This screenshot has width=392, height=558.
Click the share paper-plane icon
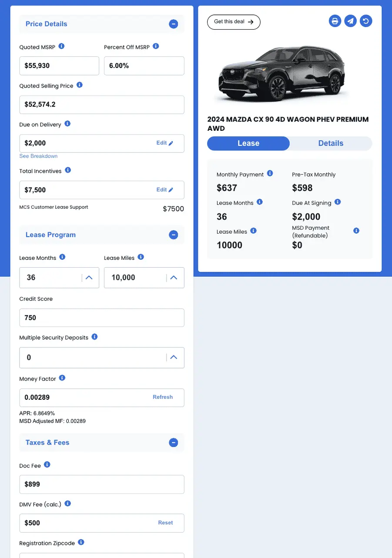[350, 21]
